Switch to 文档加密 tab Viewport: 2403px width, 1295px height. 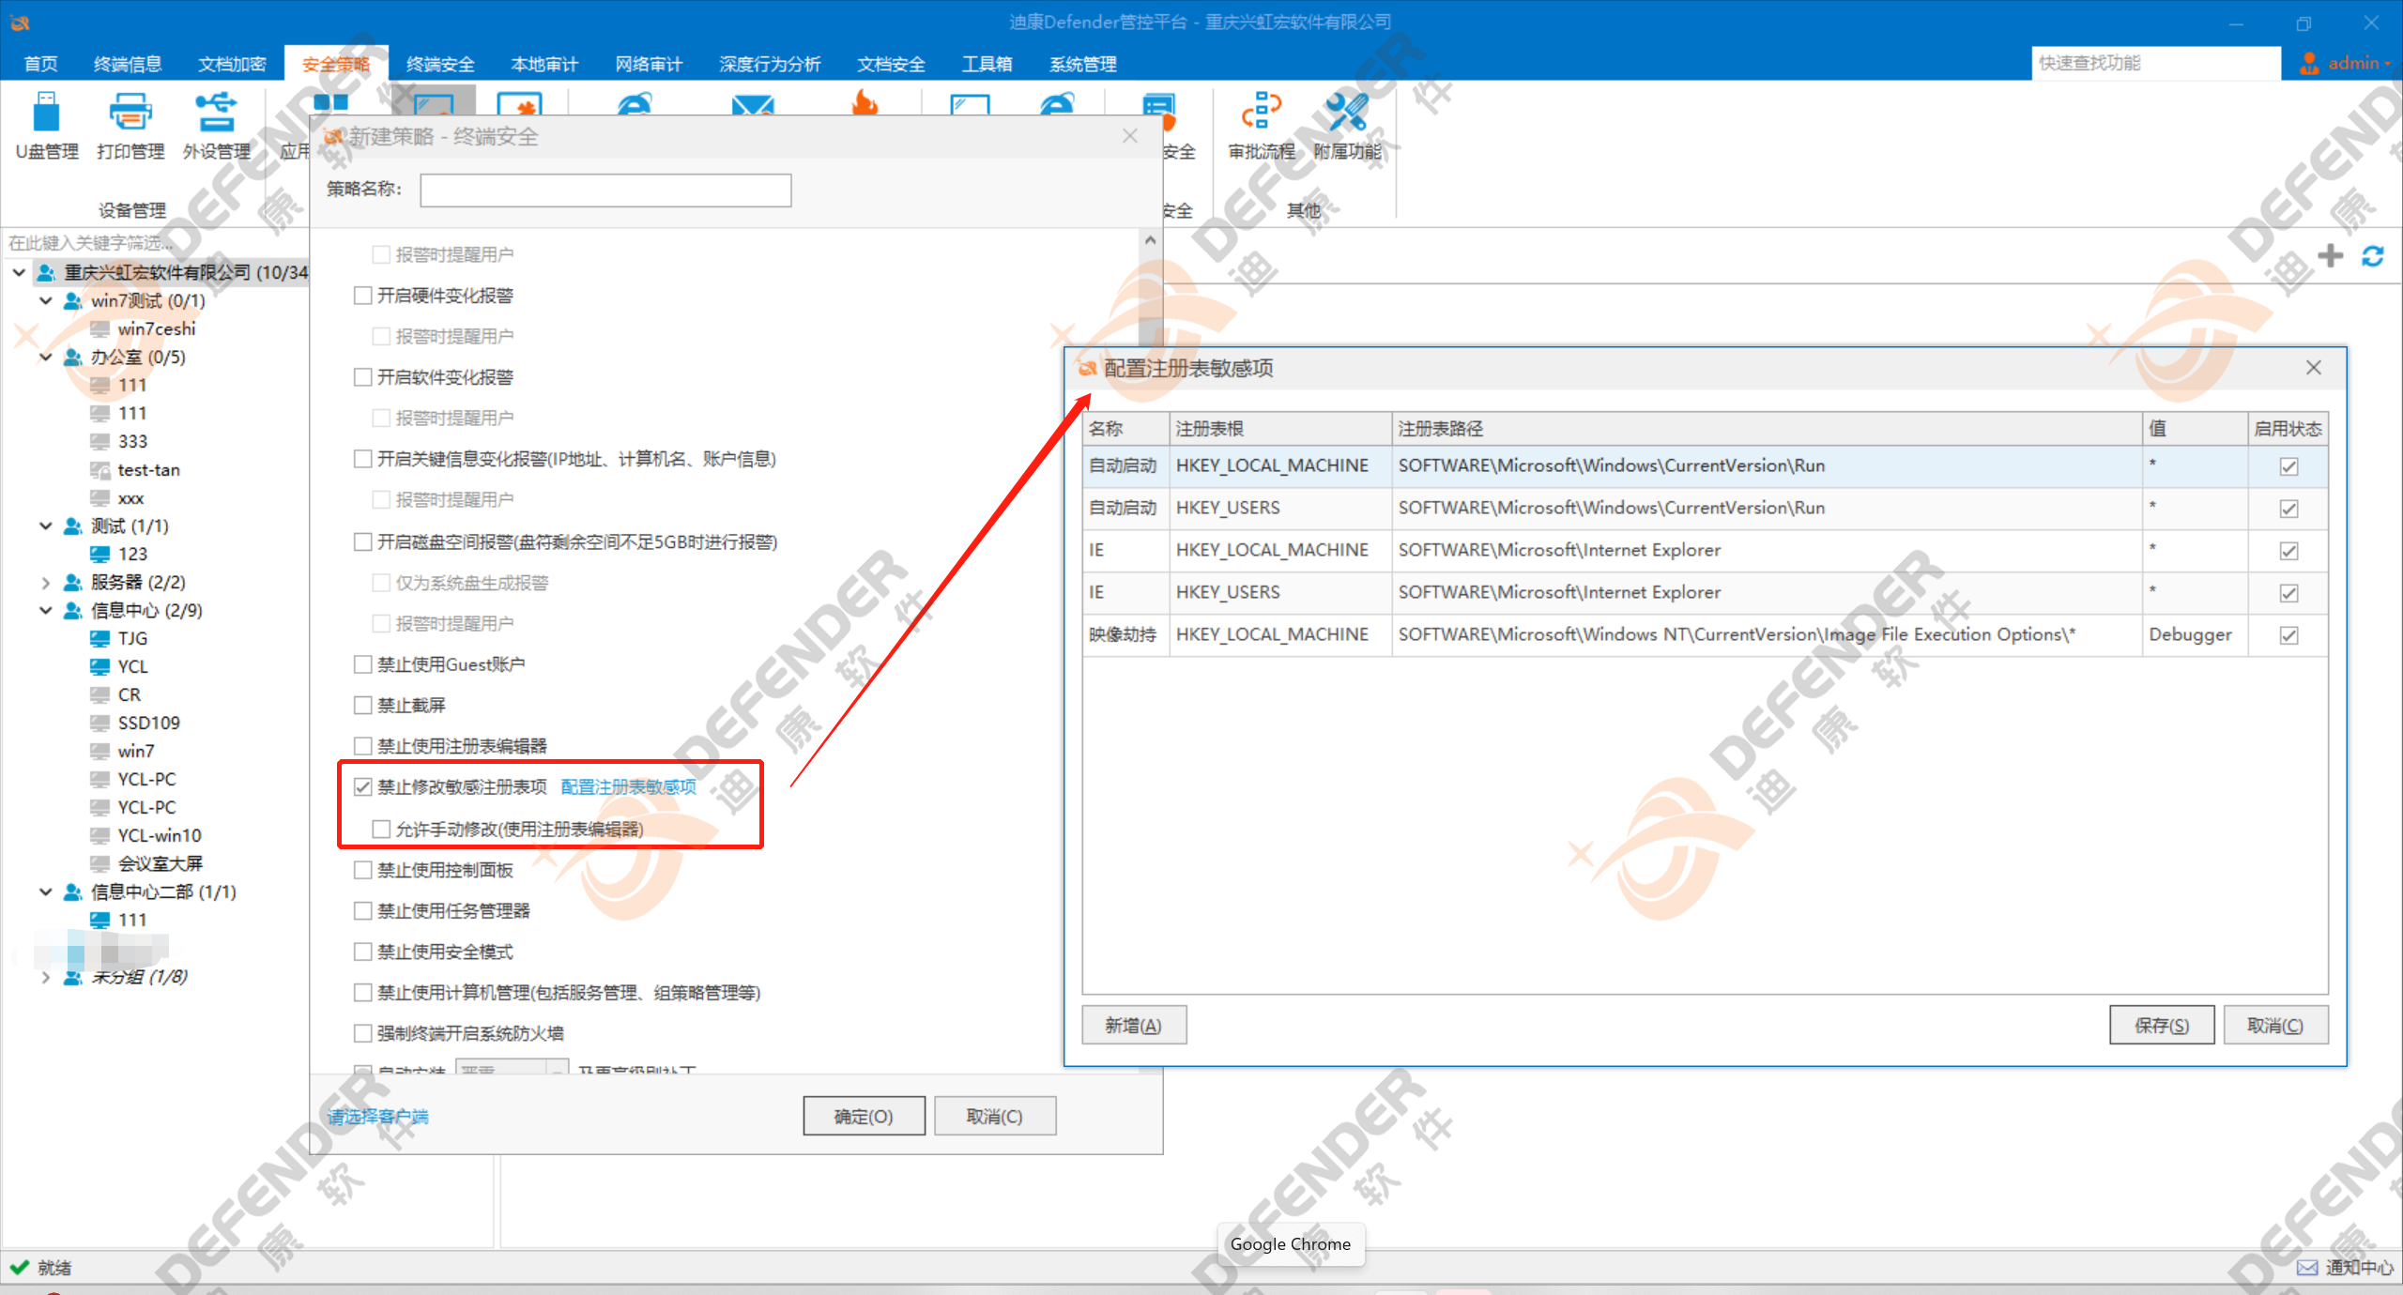[232, 64]
